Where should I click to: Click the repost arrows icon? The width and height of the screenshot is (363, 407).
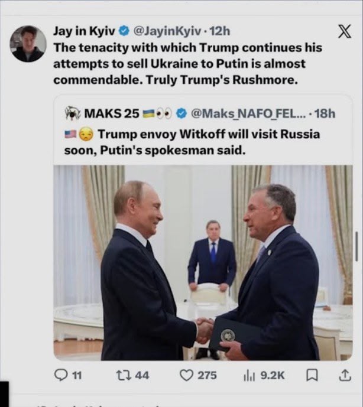point(124,375)
